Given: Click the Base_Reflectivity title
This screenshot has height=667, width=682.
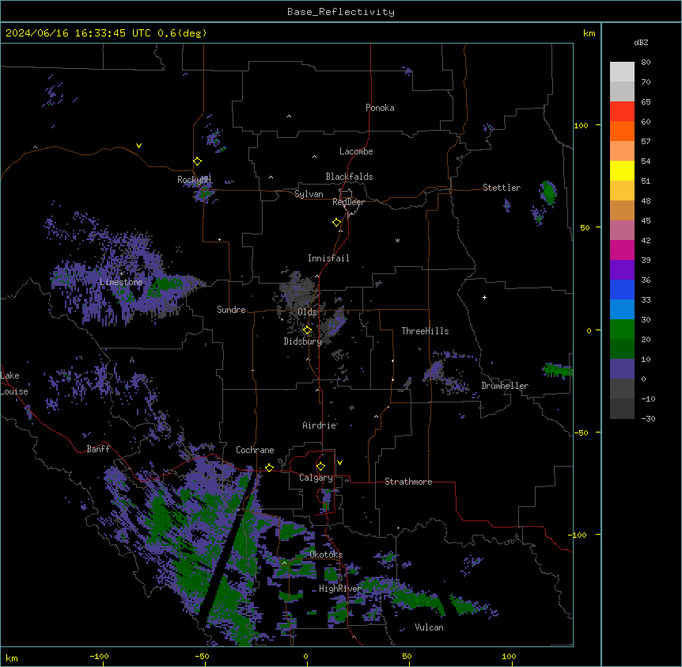Looking at the screenshot, I should click(341, 12).
